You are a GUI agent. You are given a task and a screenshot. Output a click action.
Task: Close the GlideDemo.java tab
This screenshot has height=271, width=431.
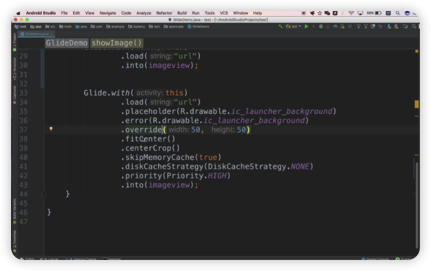coord(52,34)
